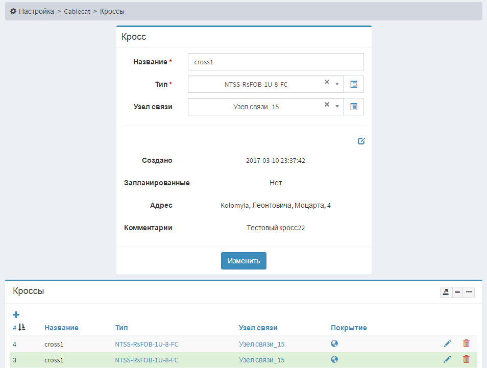The height and width of the screenshot is (368, 487).
Task: Expand the Тип dropdown arrow
Action: (337, 84)
